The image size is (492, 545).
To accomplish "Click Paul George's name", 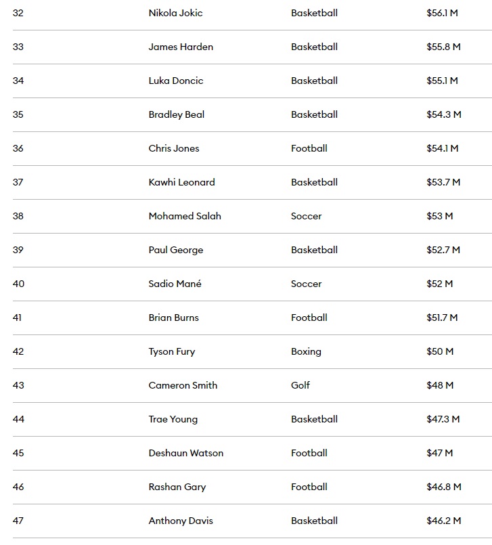I will click(x=176, y=250).
